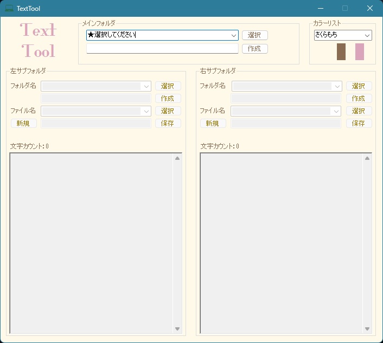Click the left 保存 button
The height and width of the screenshot is (343, 383).
[168, 124]
